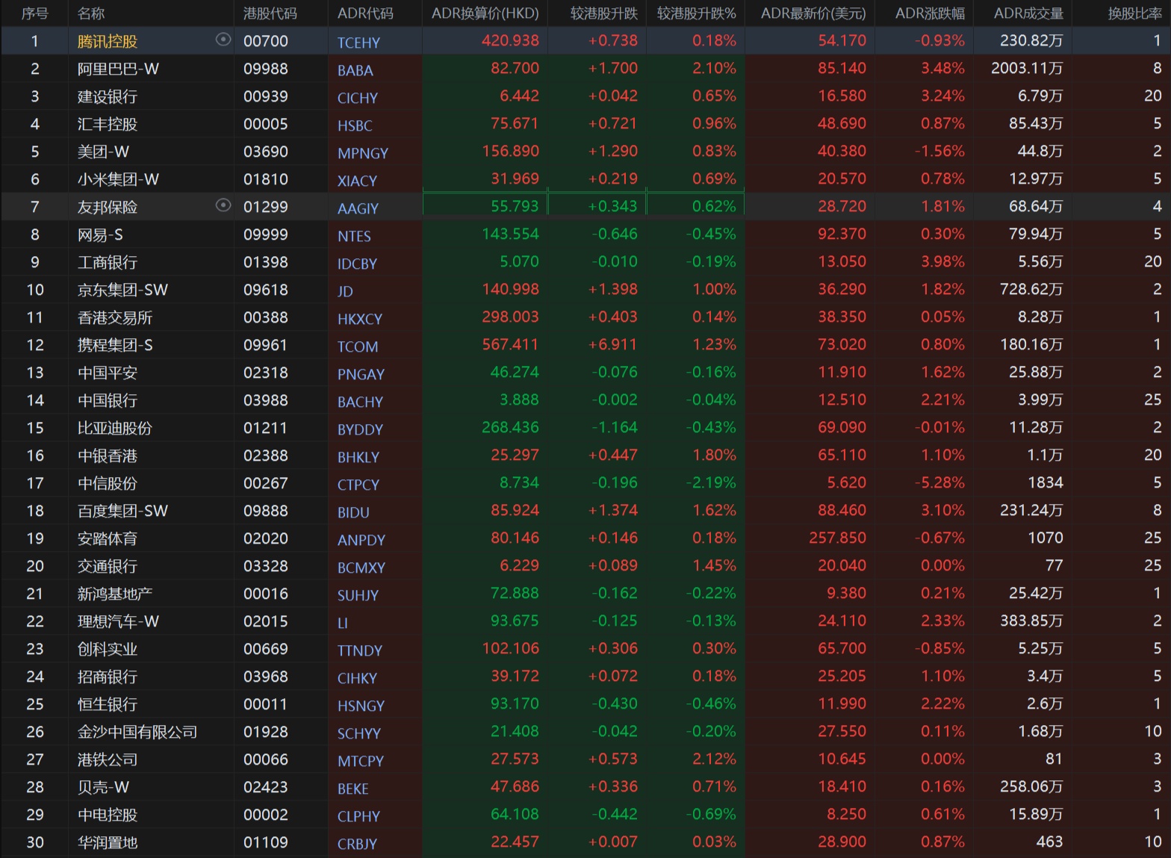Open the 理想汽车-W stock row
1171x858 pixels.
pos(118,621)
